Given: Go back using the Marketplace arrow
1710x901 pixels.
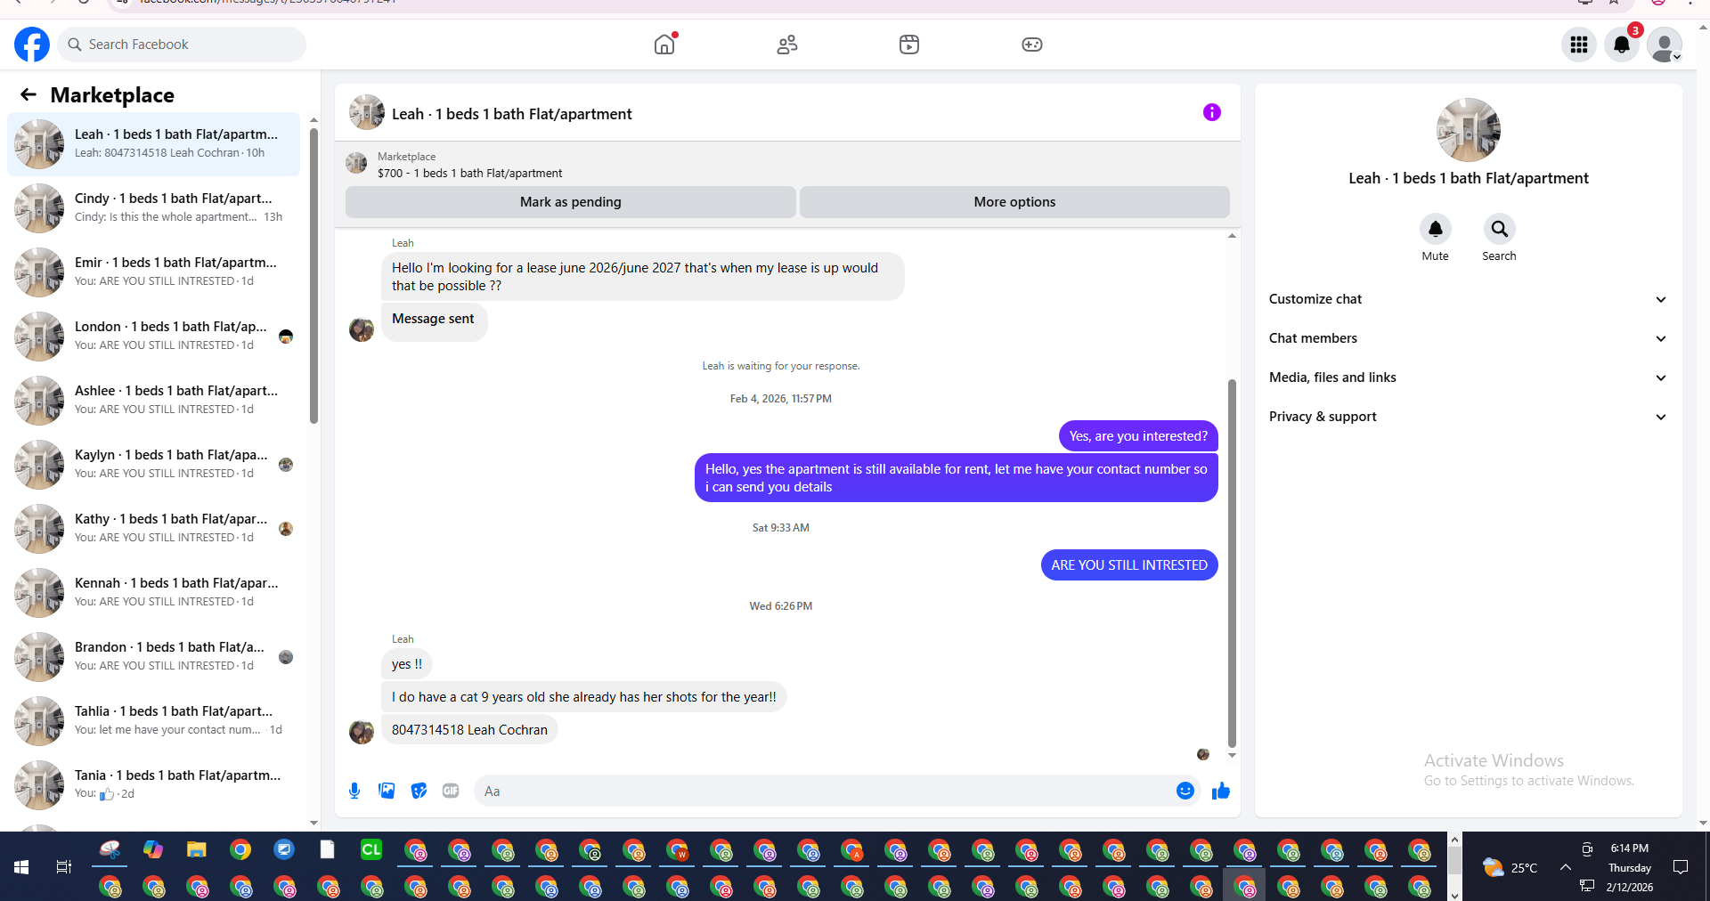Looking at the screenshot, I should [28, 94].
